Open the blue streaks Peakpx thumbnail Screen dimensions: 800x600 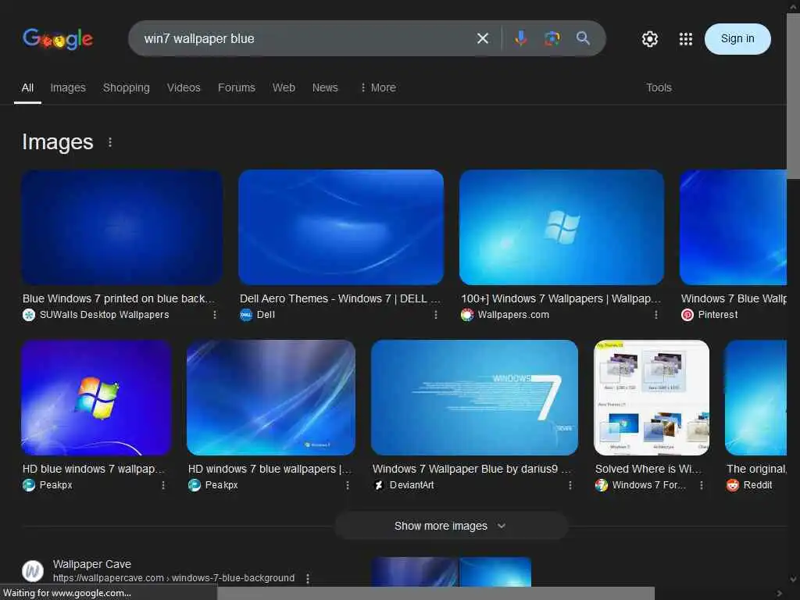pyautogui.click(x=271, y=398)
